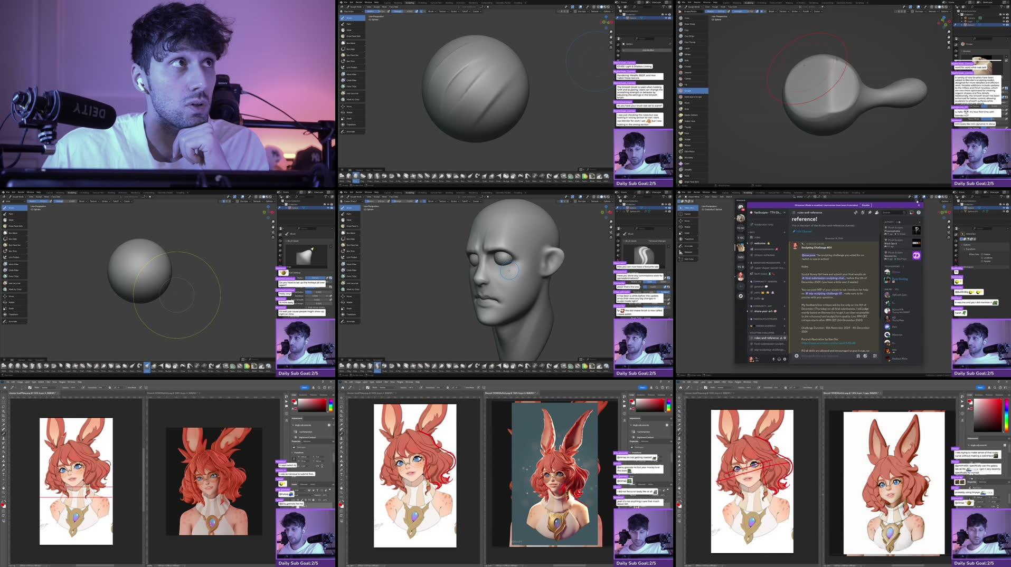Click Discord search field in channel header
The height and width of the screenshot is (567, 1011).
(895, 213)
